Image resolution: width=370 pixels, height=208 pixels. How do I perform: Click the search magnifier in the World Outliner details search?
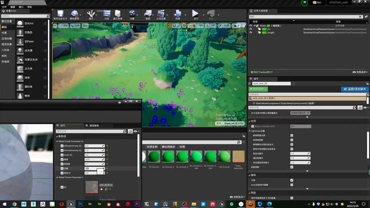[354, 107]
